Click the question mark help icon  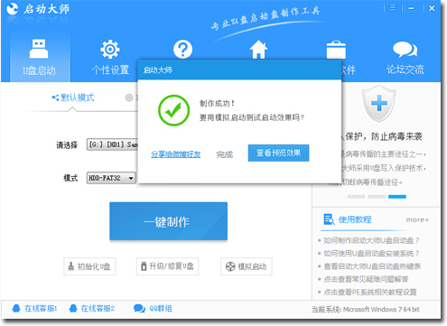(x=182, y=50)
